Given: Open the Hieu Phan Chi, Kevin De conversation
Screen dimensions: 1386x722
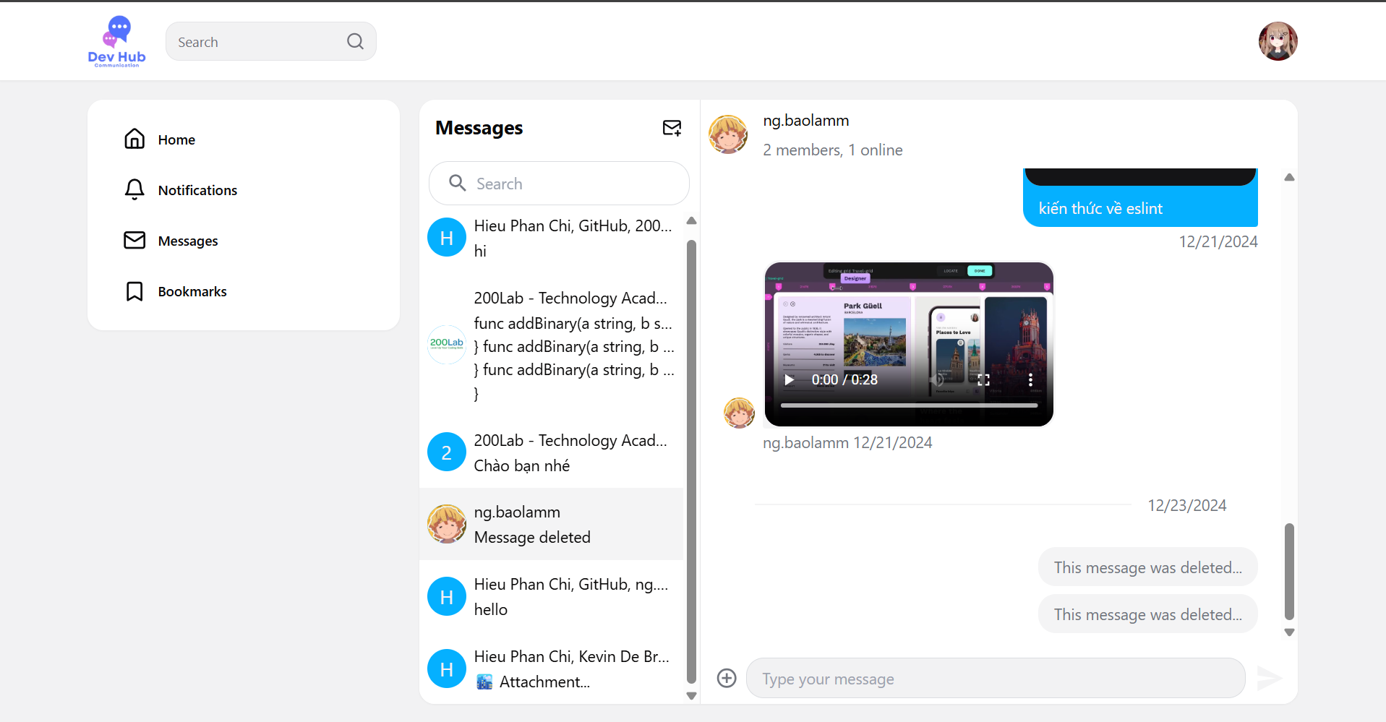Looking at the screenshot, I should (x=552, y=669).
